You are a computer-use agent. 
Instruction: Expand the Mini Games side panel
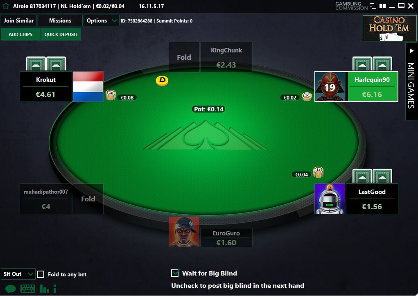coord(411,81)
